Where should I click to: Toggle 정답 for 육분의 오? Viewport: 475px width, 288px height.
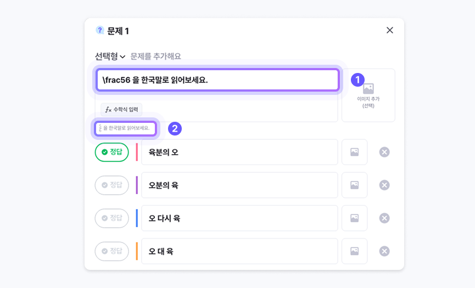click(112, 152)
